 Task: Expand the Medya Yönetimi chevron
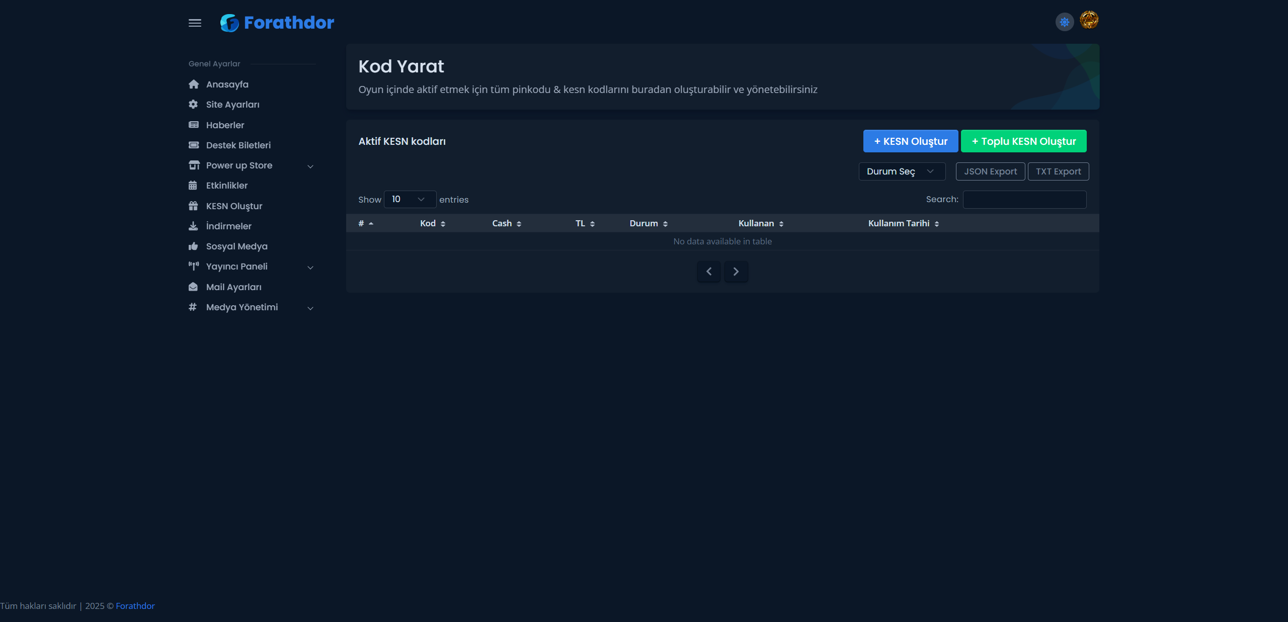(x=310, y=308)
